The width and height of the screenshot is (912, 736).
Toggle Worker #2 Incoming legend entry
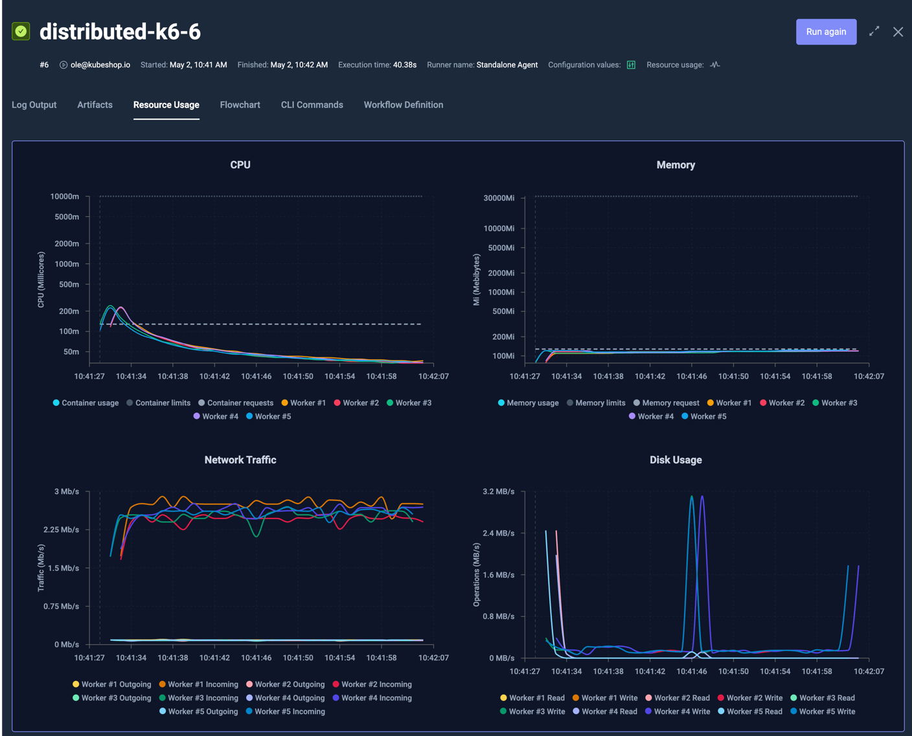[373, 684]
